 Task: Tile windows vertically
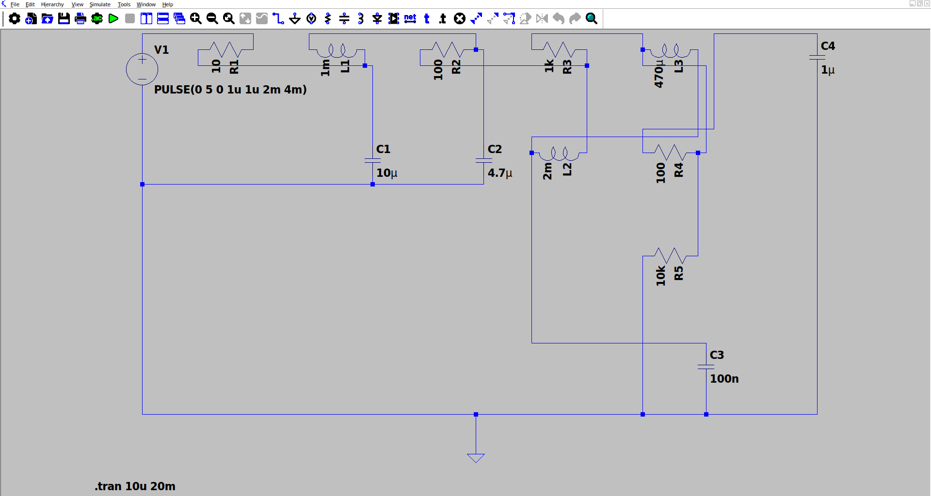pos(146,19)
